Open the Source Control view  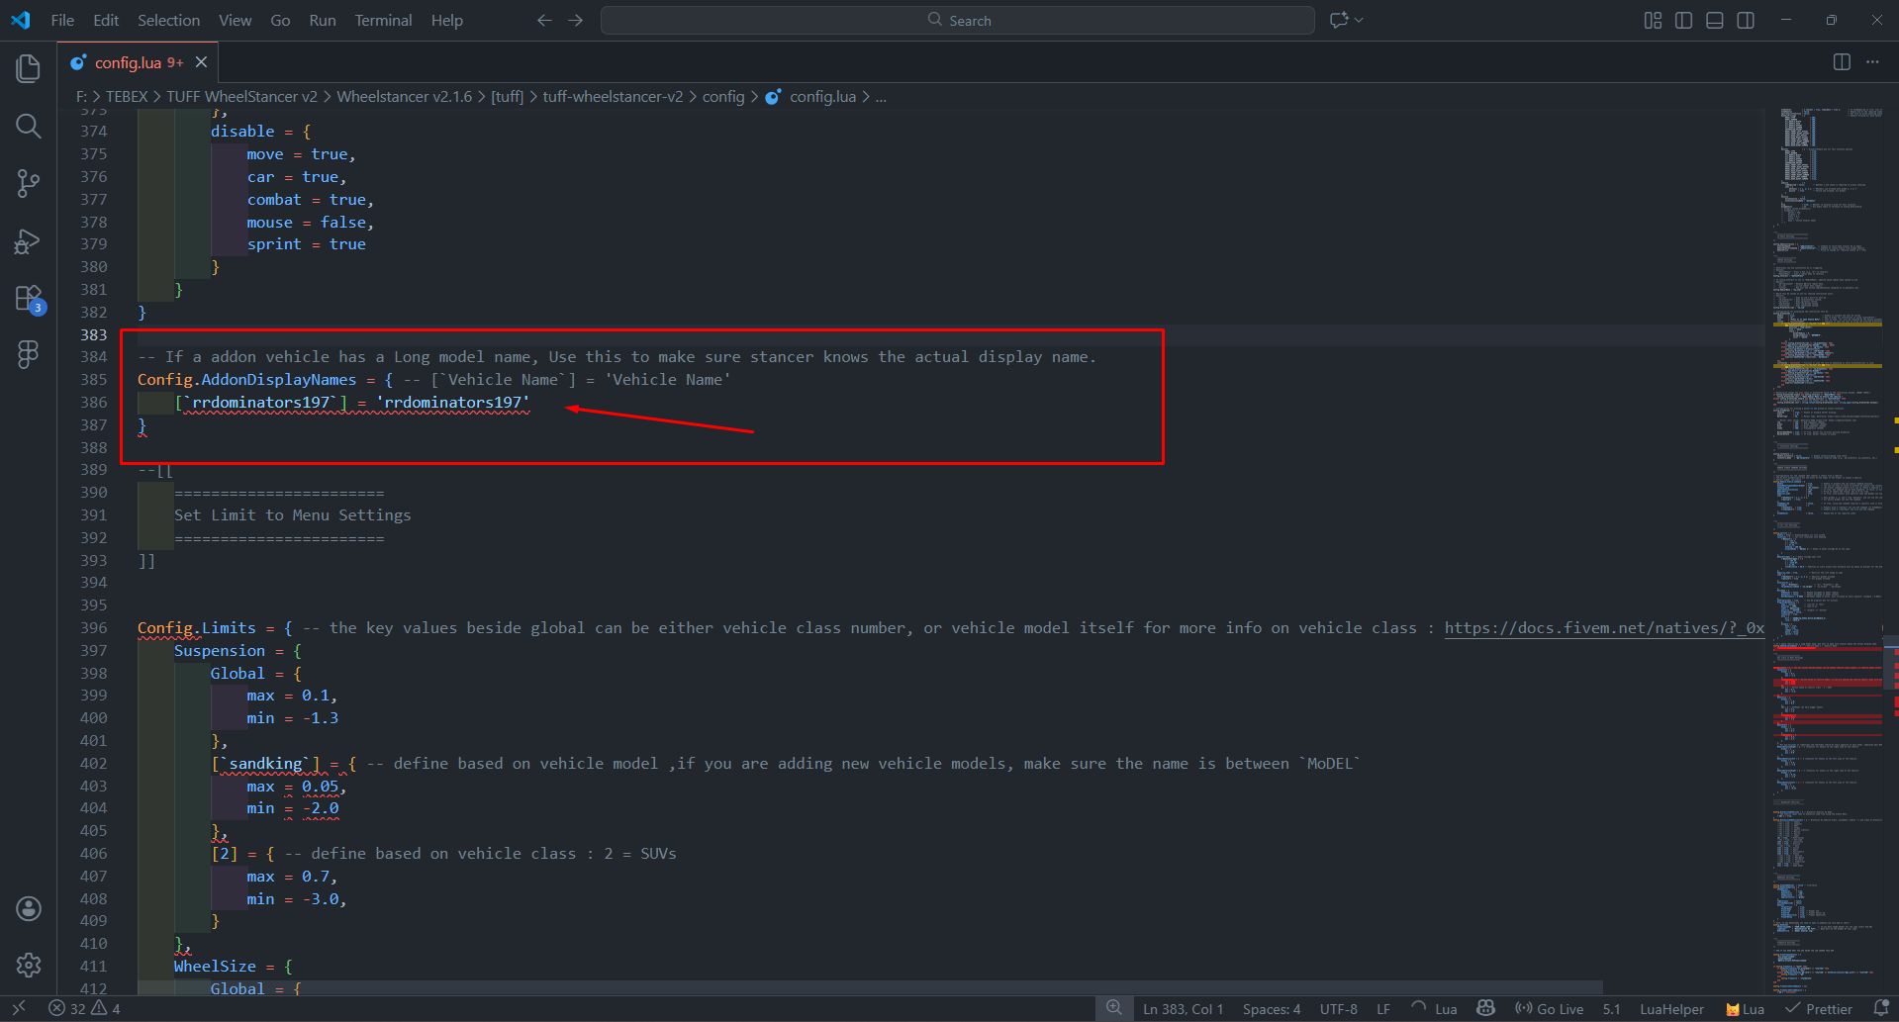[29, 183]
